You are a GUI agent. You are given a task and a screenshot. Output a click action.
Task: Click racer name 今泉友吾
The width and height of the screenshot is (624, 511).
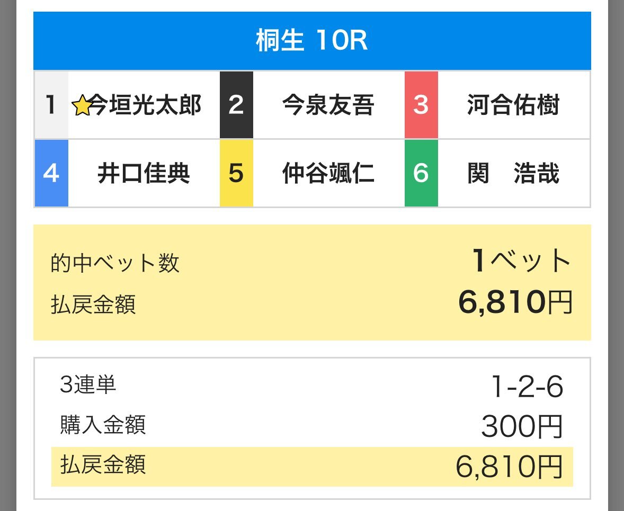click(328, 105)
